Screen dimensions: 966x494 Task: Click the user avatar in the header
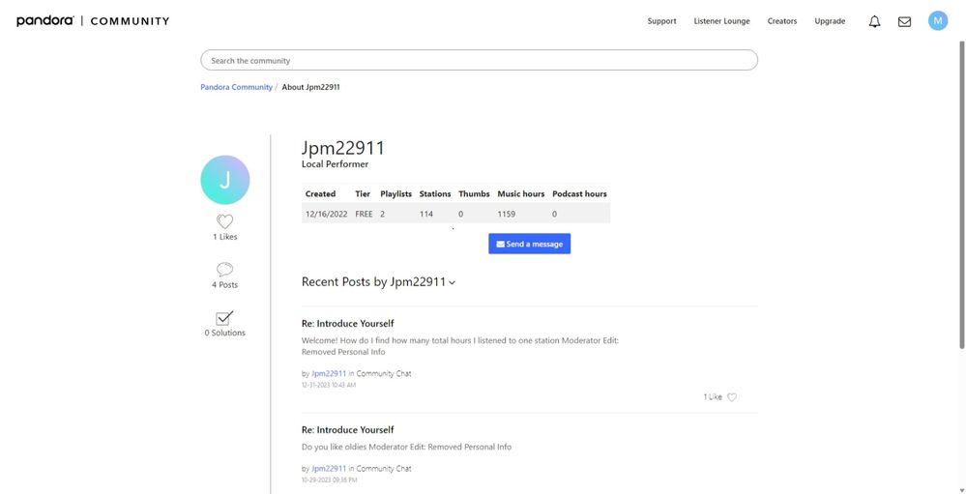click(x=937, y=20)
